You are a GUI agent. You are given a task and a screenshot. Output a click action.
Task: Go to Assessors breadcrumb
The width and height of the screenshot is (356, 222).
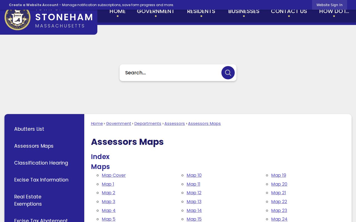(x=175, y=123)
